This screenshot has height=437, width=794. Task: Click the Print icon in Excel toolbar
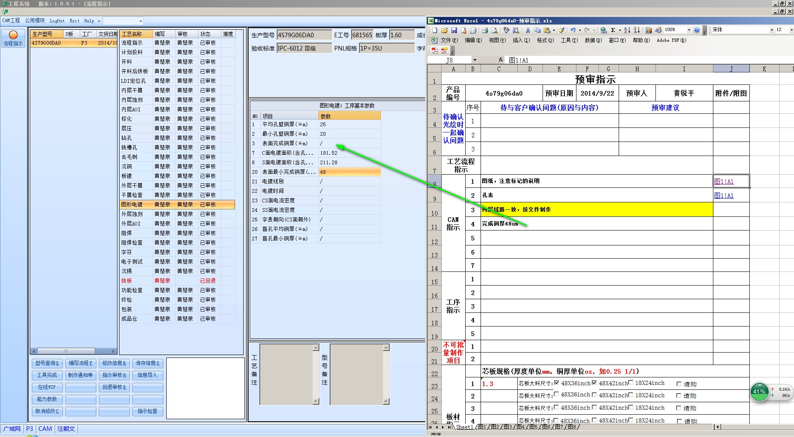pos(485,30)
